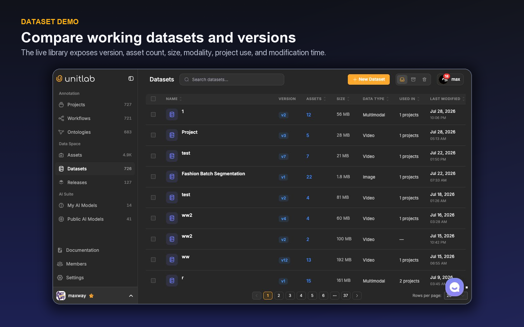Viewport: 524px width, 327px height.
Task: Open Assets in the sidebar
Action: point(95,155)
